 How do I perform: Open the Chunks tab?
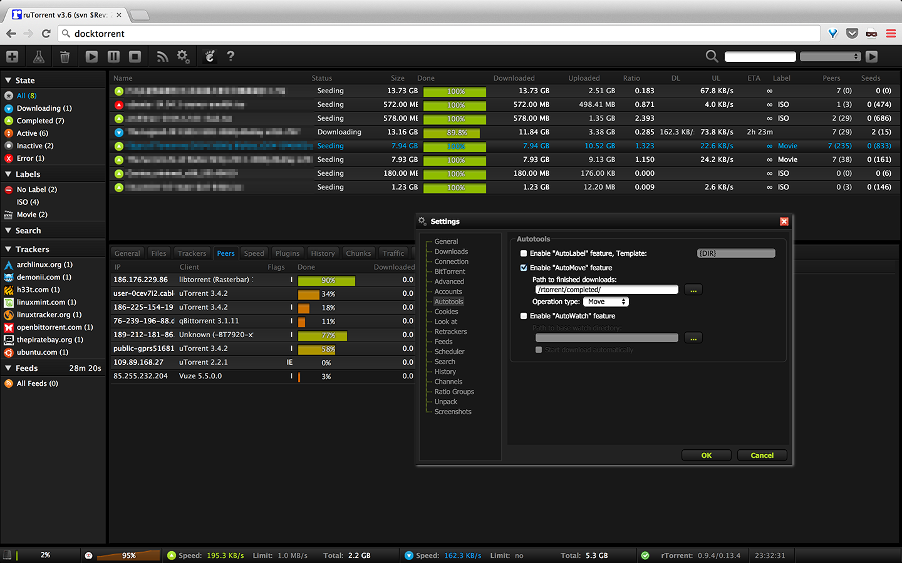coord(358,253)
